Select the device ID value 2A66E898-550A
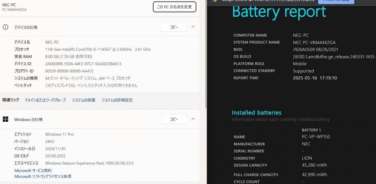Image resolution: width=376 pixels, height=184 pixels. (83, 64)
